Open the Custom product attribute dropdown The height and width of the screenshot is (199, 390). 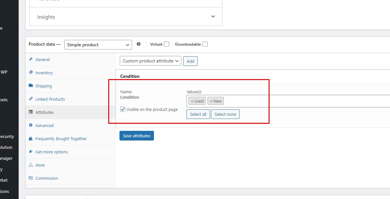(x=150, y=61)
